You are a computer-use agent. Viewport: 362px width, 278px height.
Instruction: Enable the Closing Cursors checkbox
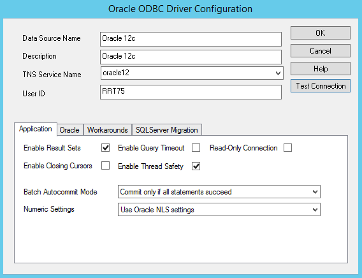point(106,166)
